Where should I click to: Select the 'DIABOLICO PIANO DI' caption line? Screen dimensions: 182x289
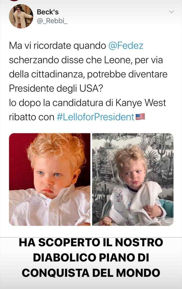coord(91,257)
